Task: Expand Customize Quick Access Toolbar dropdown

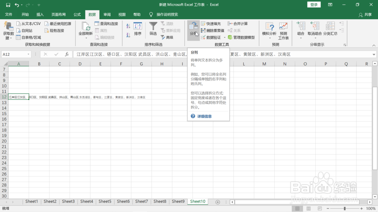Action: click(39, 5)
